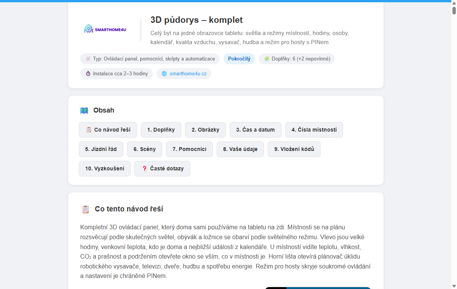The width and height of the screenshot is (457, 289).
Task: Go to section 1. Doplňky
Action: [x=161, y=130]
